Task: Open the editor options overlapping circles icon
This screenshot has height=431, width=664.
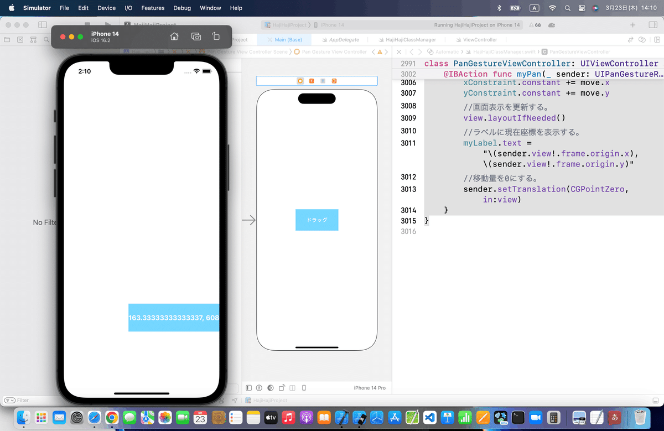Action: (x=642, y=40)
